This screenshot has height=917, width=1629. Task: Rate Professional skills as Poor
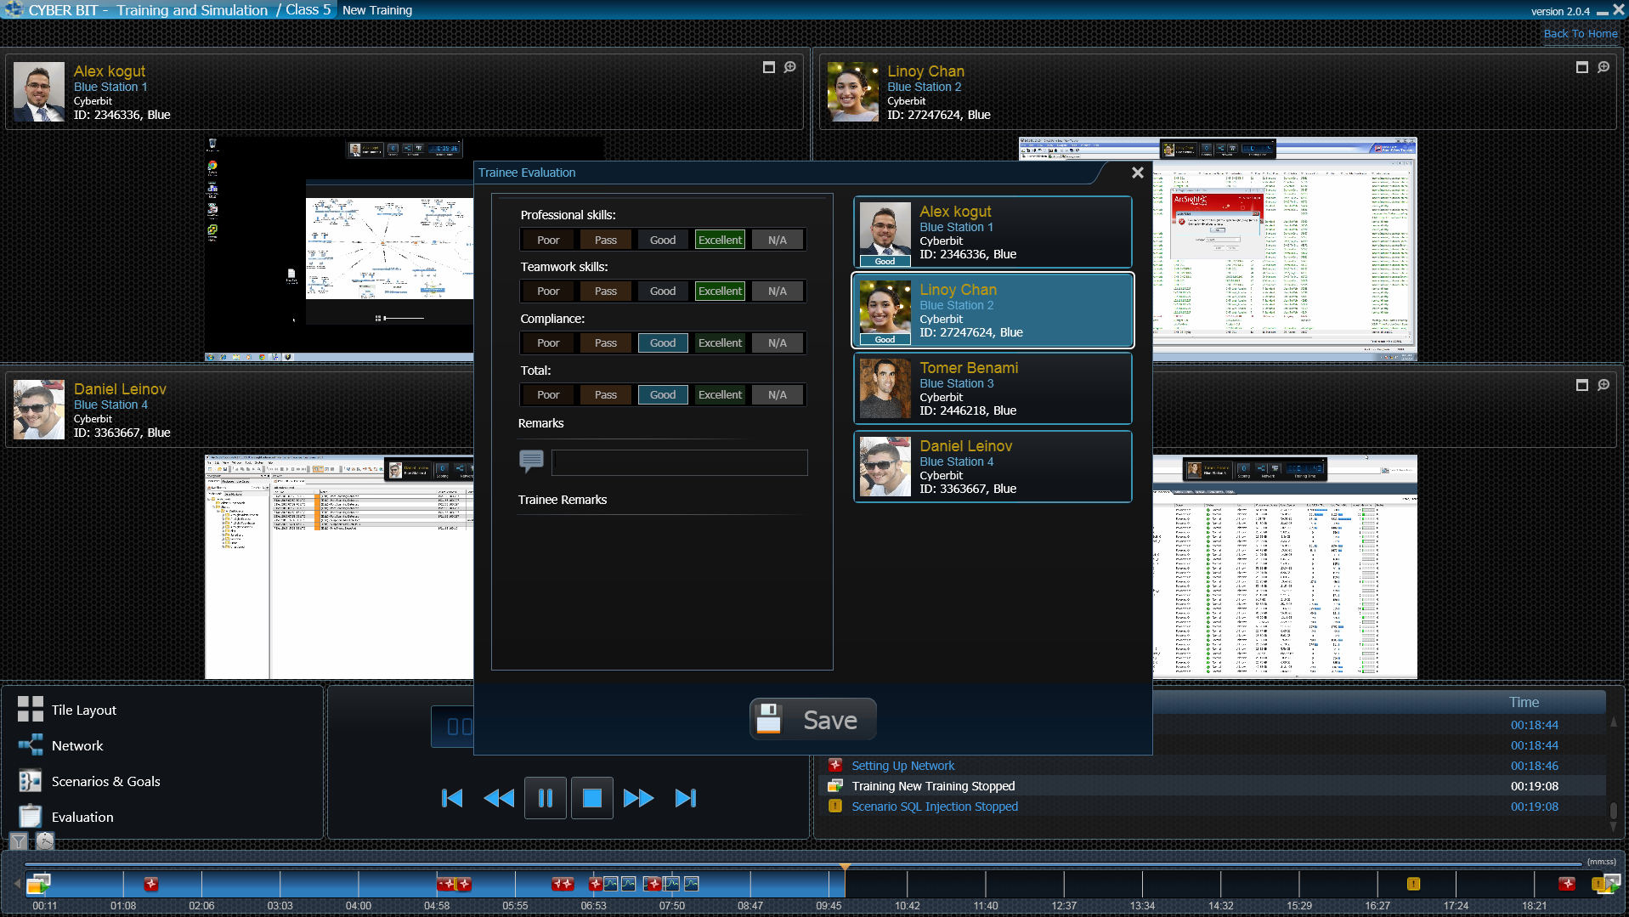[548, 240]
